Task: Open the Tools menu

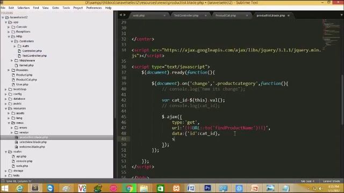Action: pos(66,8)
